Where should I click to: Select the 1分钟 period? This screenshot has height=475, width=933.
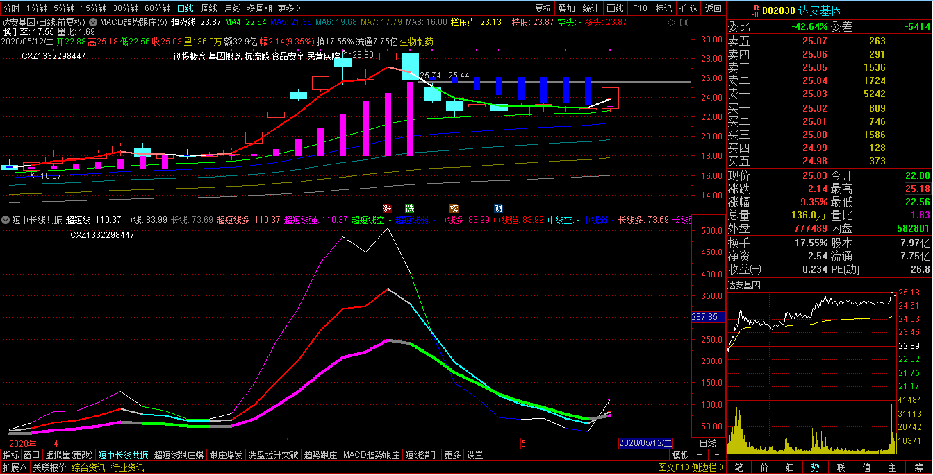[x=37, y=8]
